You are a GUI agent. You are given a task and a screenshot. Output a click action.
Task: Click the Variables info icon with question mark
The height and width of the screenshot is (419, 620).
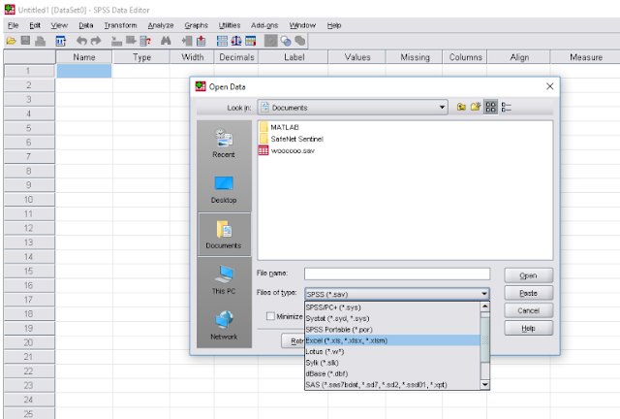click(145, 41)
